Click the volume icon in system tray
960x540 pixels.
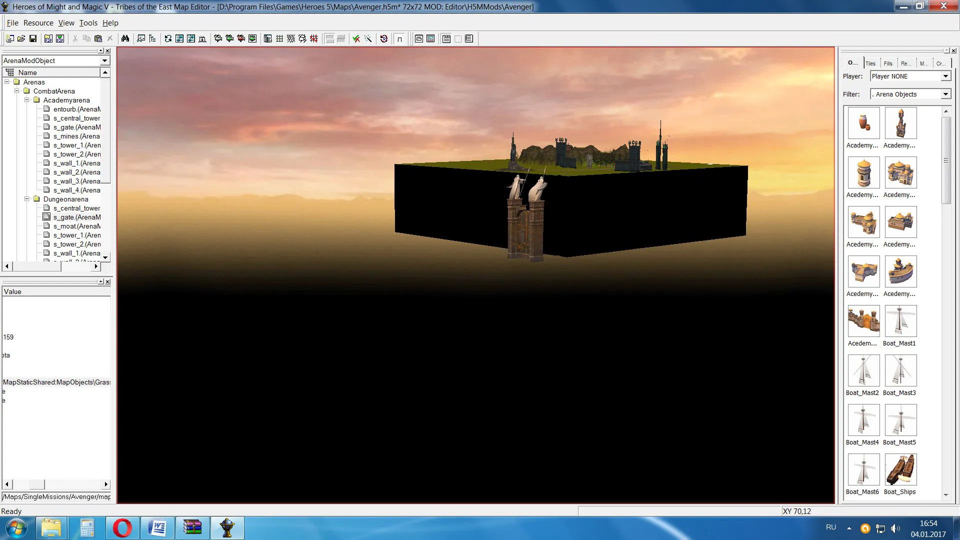pos(895,528)
